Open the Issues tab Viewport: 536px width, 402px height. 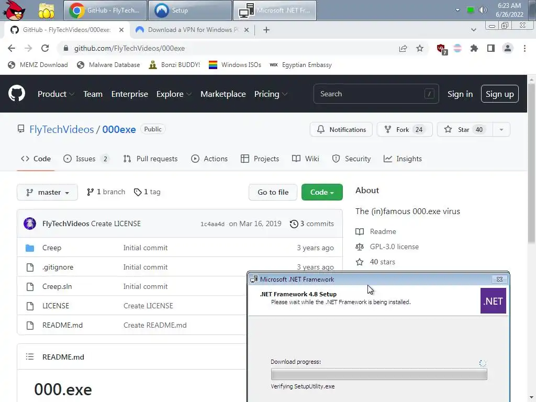(x=86, y=159)
